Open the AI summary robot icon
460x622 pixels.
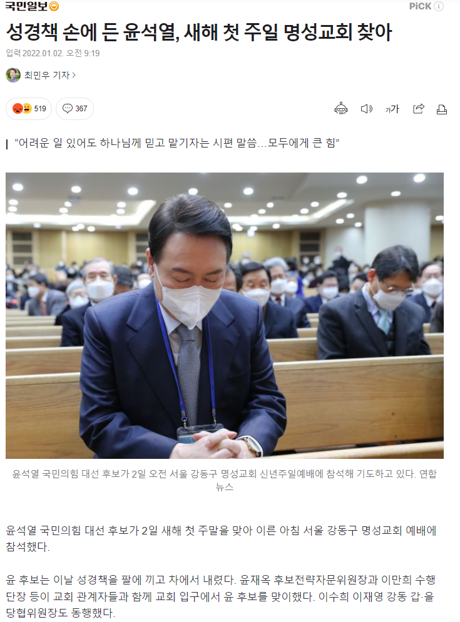[341, 109]
